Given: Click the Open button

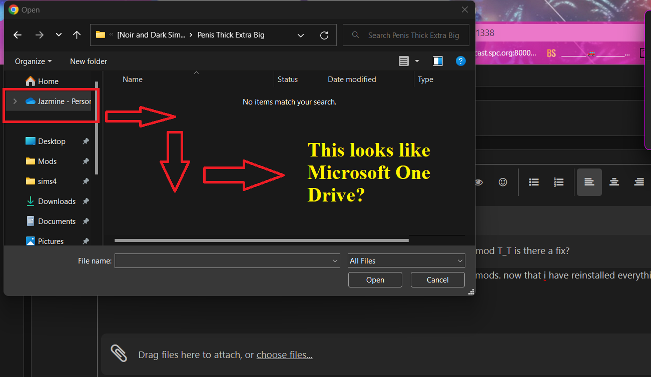Looking at the screenshot, I should [375, 280].
